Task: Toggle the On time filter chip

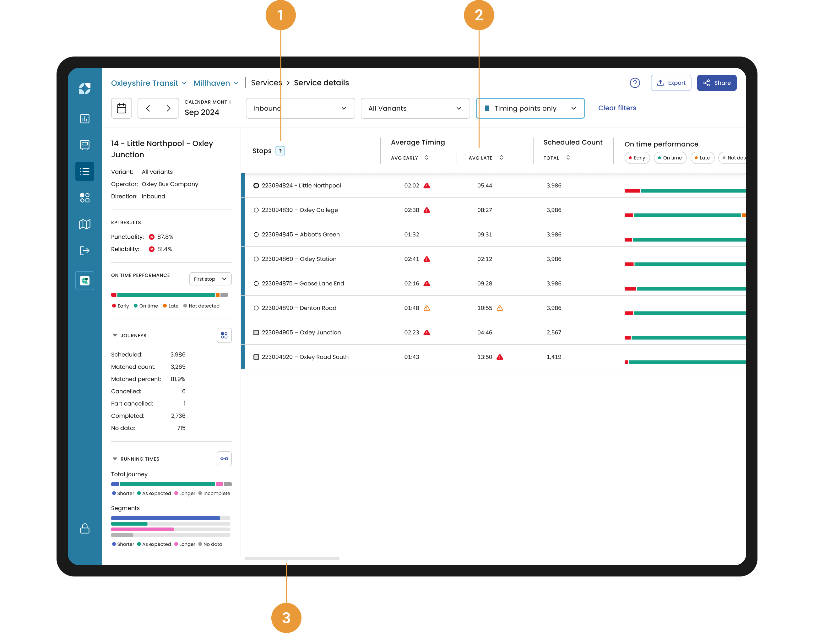Action: [670, 158]
